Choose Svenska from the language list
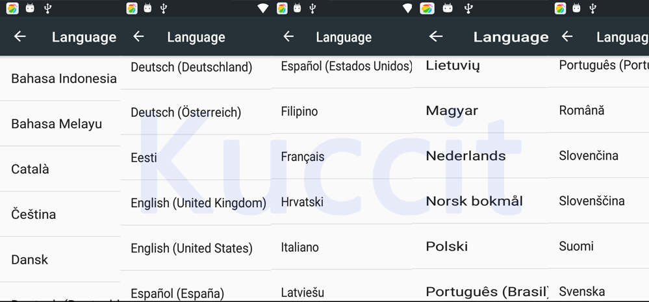649x302 pixels. [582, 292]
